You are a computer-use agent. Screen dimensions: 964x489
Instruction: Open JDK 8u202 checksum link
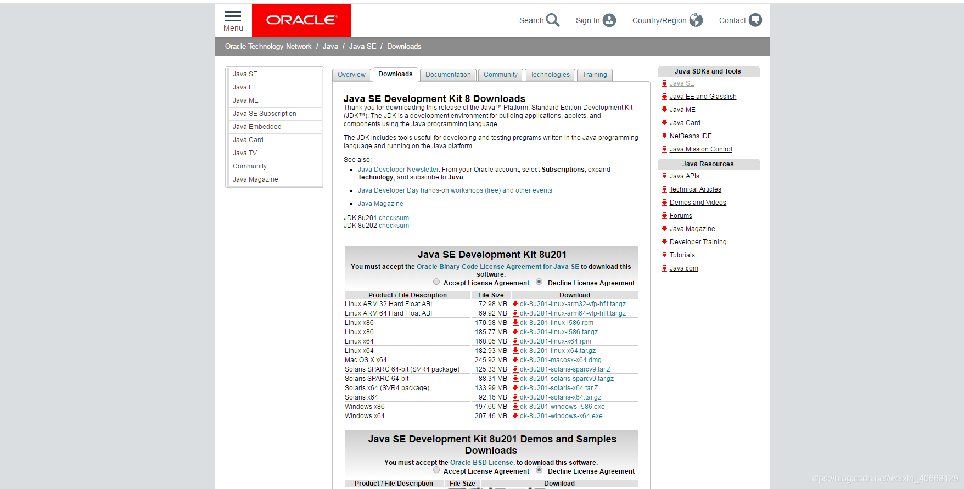[394, 226]
